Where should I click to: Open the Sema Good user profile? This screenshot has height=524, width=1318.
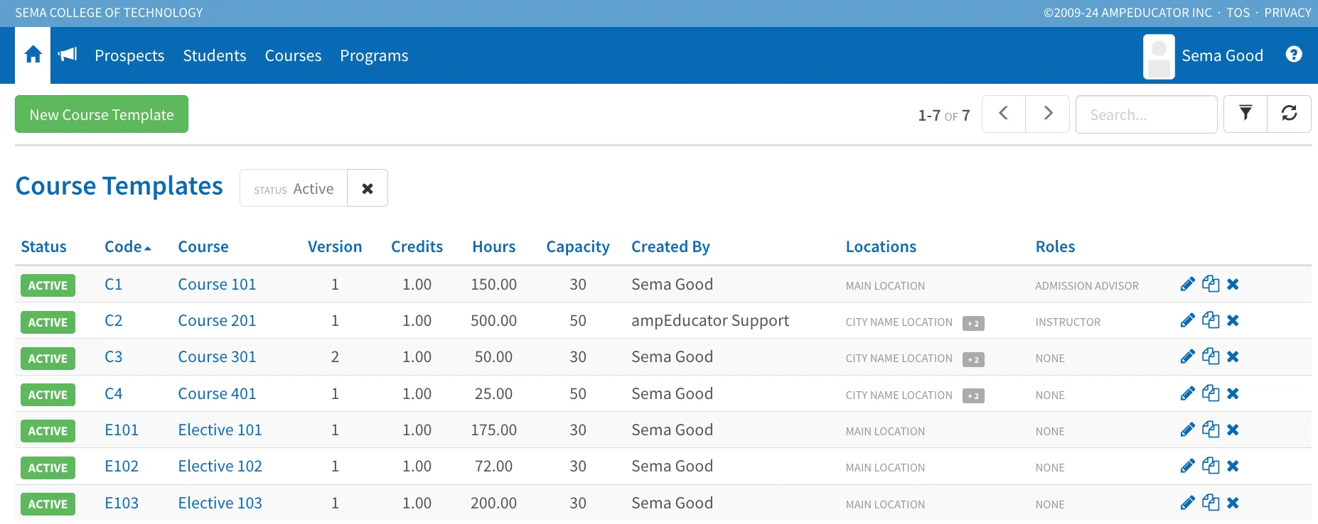click(1203, 55)
